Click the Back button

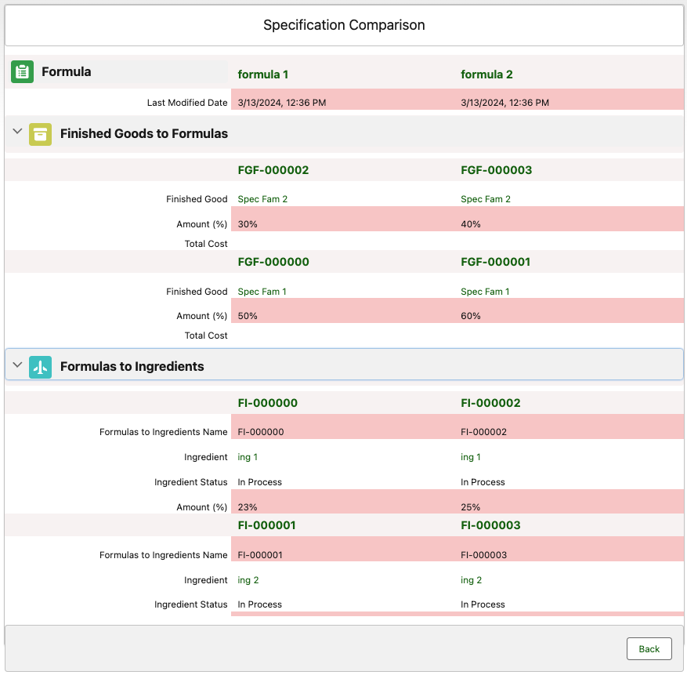(649, 648)
